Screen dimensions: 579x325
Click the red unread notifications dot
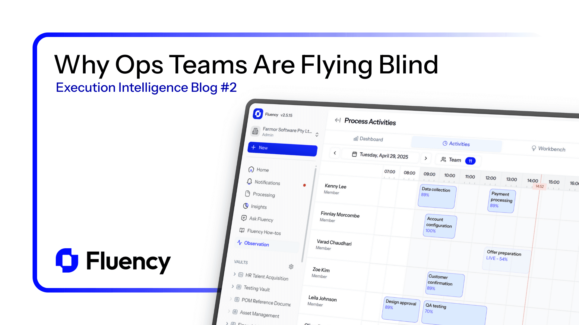pos(305,185)
